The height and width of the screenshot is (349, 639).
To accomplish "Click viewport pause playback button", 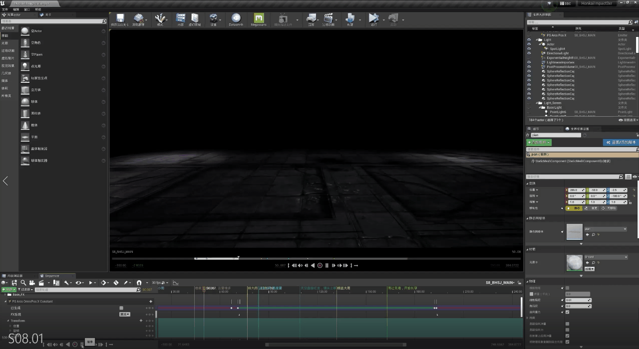I will pos(326,266).
